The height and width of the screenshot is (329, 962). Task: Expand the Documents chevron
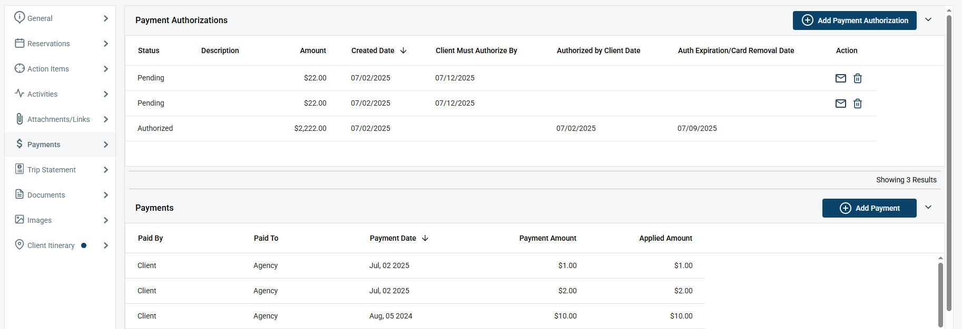click(106, 195)
